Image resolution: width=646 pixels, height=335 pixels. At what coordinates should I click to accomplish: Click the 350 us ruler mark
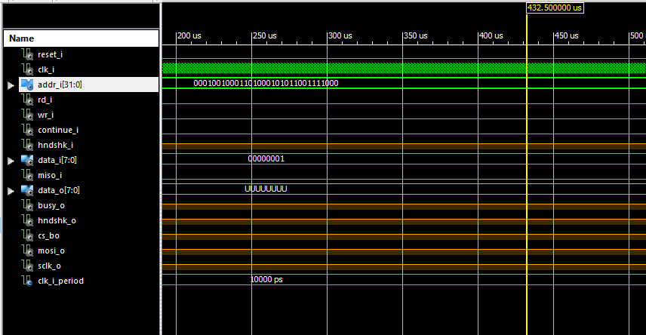tap(415, 36)
